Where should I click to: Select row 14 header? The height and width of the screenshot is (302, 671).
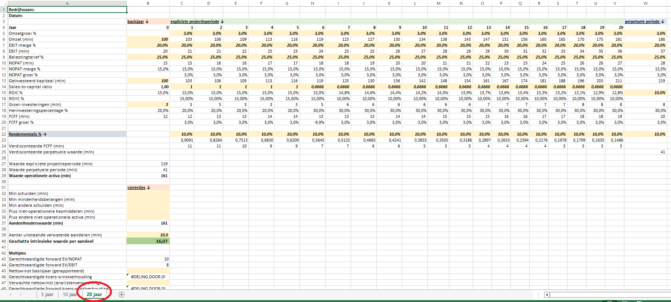coord(4,87)
